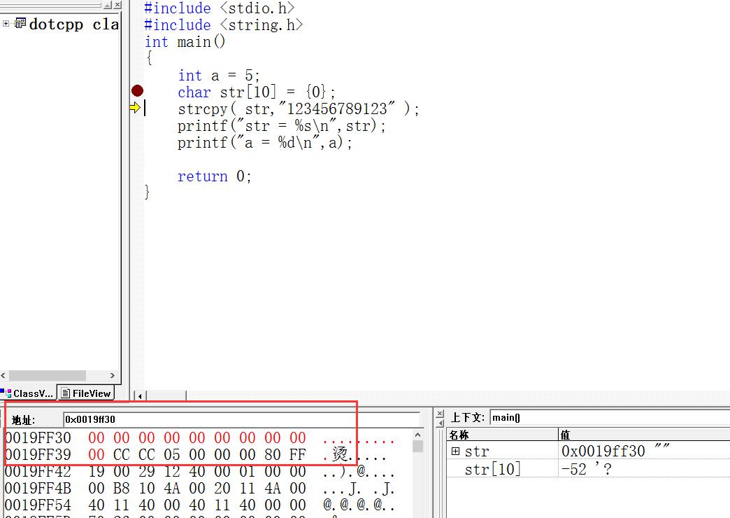Switch to the FileView tab

click(x=86, y=393)
